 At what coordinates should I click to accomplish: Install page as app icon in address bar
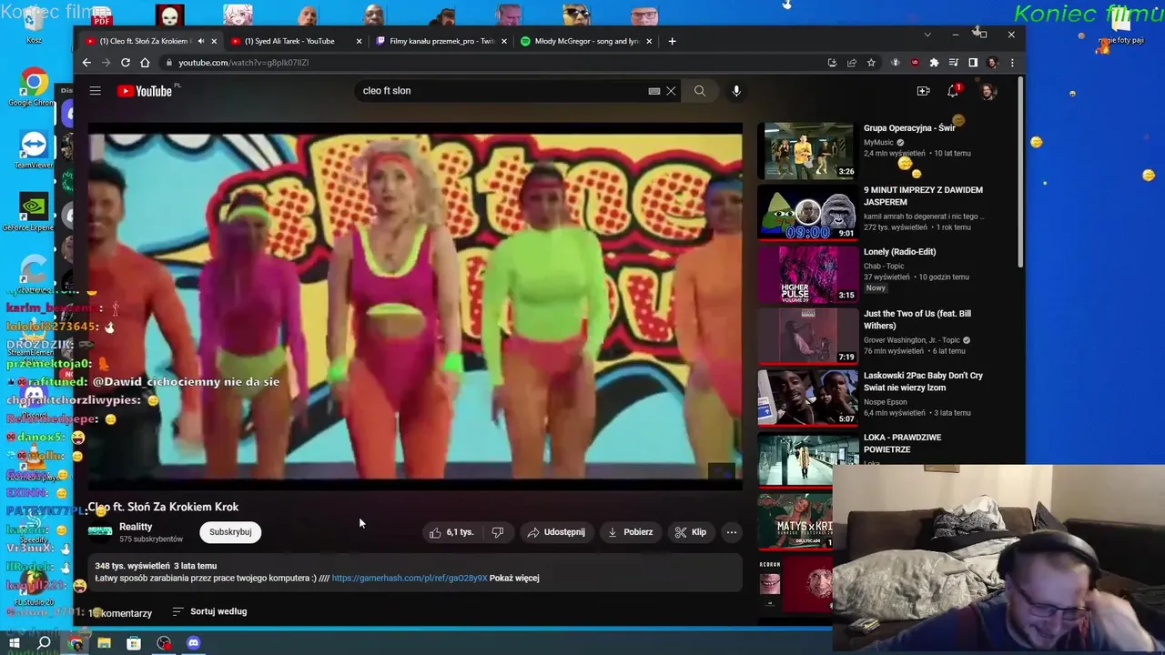point(832,63)
